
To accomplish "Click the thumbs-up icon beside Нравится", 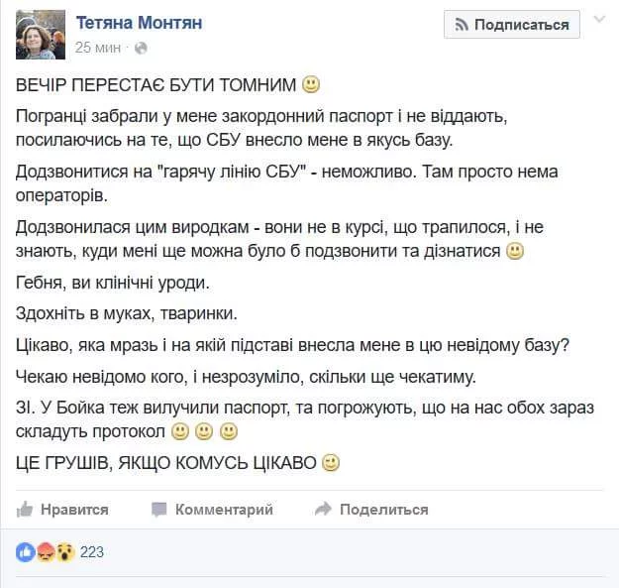I will [x=25, y=509].
